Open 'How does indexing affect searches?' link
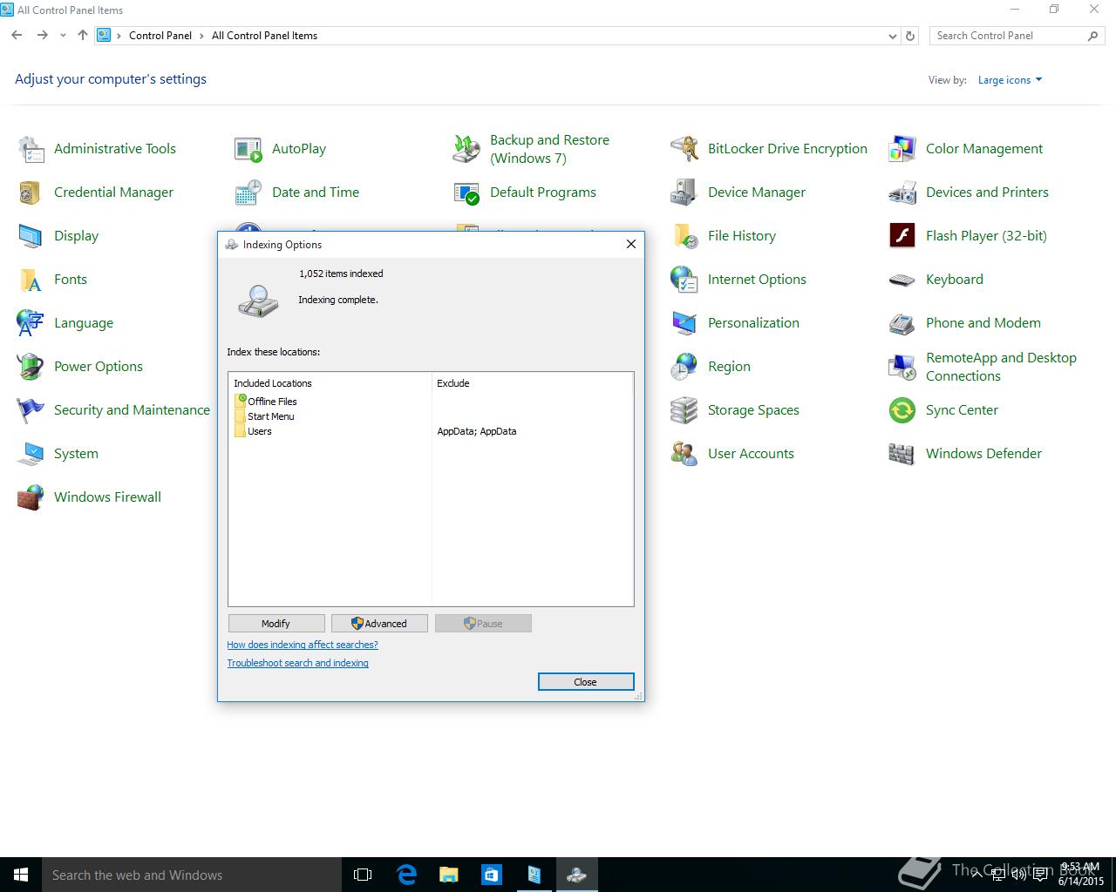This screenshot has width=1116, height=892. tap(303, 645)
